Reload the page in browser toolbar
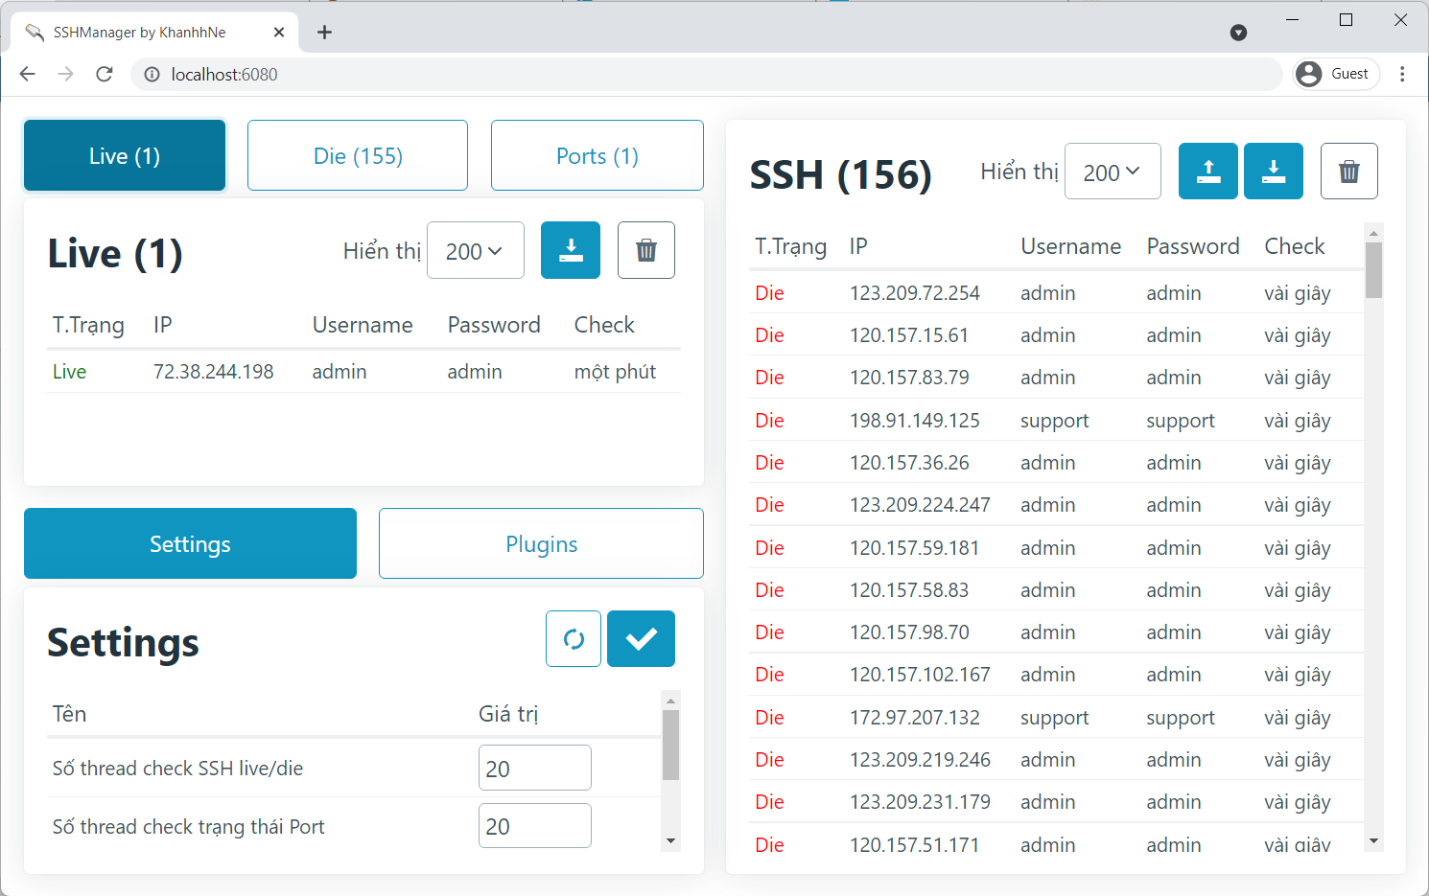 click(x=105, y=74)
